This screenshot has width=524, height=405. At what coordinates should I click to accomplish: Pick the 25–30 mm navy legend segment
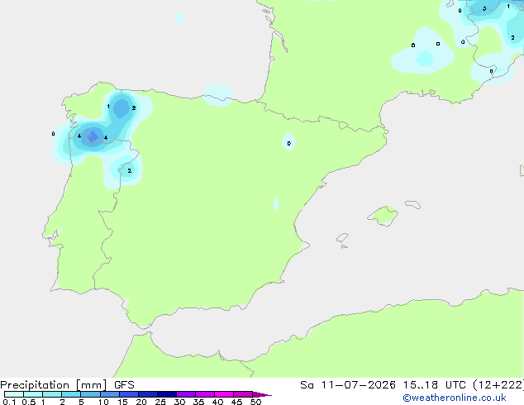click(x=167, y=394)
